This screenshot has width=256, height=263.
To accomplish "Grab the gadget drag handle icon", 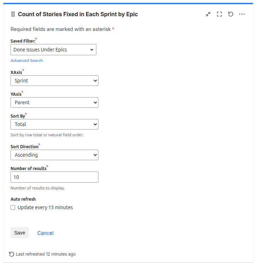I will [x=13, y=14].
